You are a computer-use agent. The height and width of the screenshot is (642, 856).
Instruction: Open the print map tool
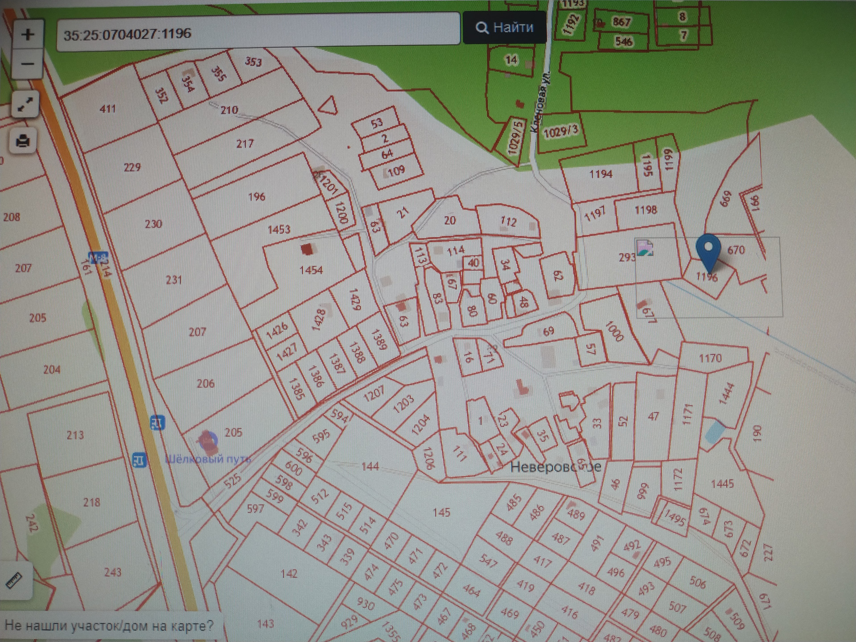23,141
